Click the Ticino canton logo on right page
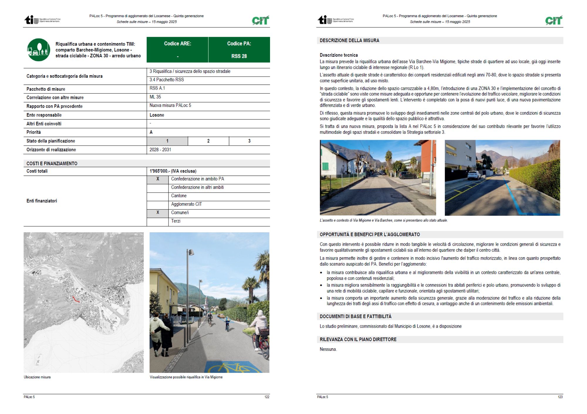Screen dimensions: 587x414 point(325,20)
